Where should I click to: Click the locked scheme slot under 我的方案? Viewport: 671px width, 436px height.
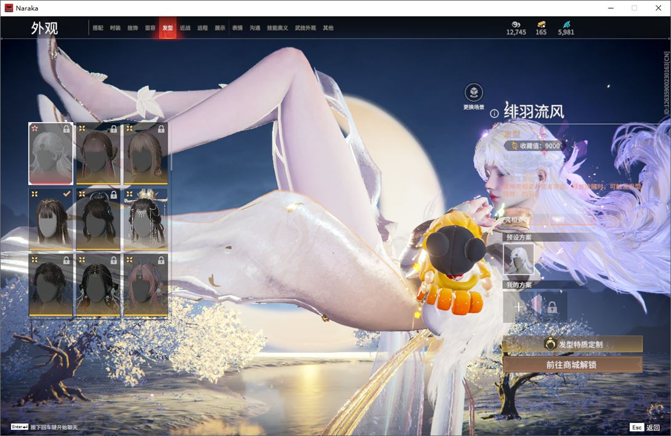click(552, 307)
